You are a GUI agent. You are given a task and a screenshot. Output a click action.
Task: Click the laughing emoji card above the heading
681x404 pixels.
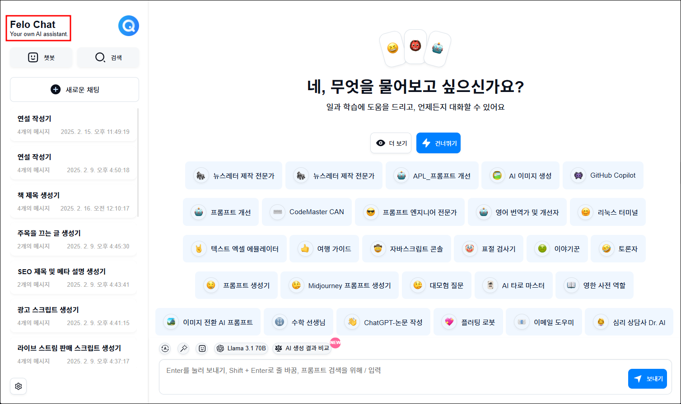[x=392, y=49]
